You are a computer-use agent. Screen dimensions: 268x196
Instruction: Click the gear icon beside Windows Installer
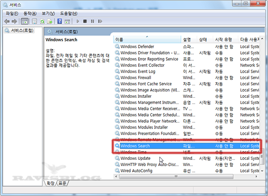click(x=117, y=96)
